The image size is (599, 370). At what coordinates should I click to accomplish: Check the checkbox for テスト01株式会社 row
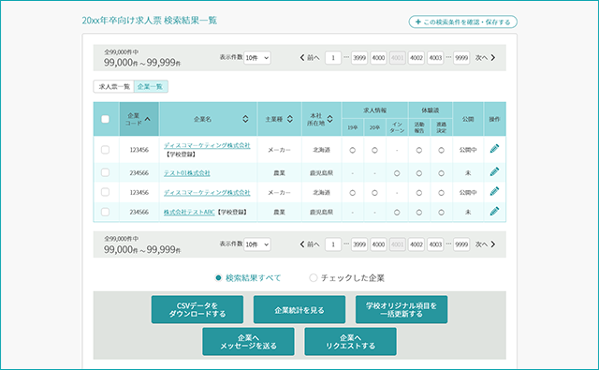click(105, 172)
